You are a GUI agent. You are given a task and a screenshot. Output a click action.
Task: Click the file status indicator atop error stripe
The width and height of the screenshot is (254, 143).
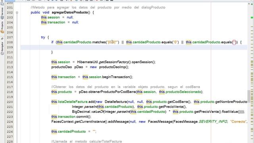click(x=252, y=4)
